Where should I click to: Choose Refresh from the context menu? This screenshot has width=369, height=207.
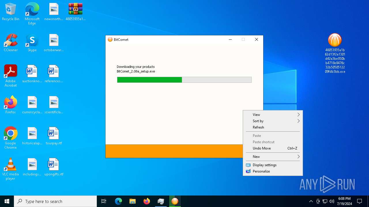pos(273,127)
